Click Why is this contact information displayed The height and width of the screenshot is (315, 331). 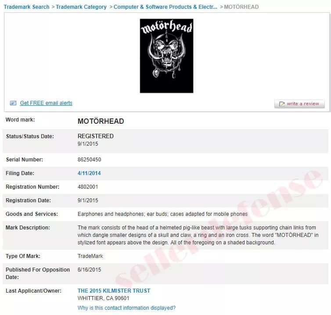coord(126,308)
